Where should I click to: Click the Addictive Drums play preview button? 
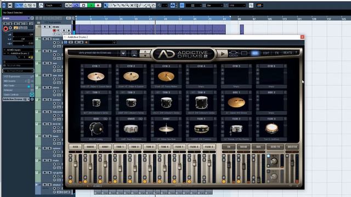coord(223,54)
